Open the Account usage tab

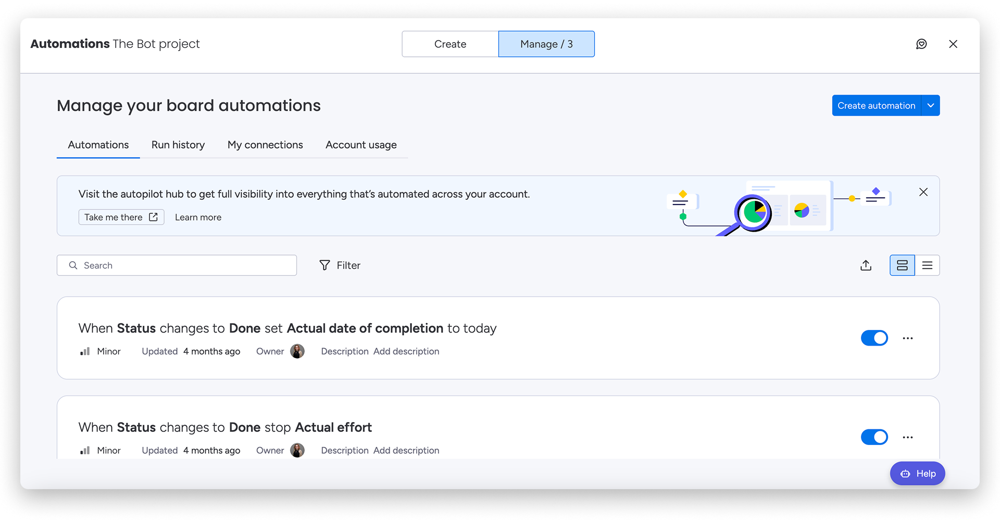[361, 145]
